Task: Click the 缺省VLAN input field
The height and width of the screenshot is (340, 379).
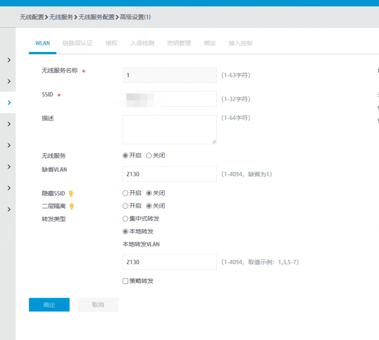Action: click(169, 174)
